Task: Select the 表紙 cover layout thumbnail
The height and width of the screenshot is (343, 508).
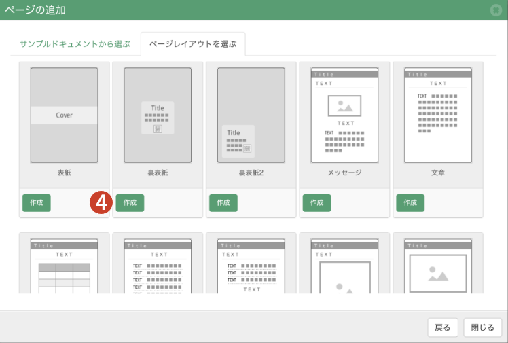Action: tap(64, 115)
